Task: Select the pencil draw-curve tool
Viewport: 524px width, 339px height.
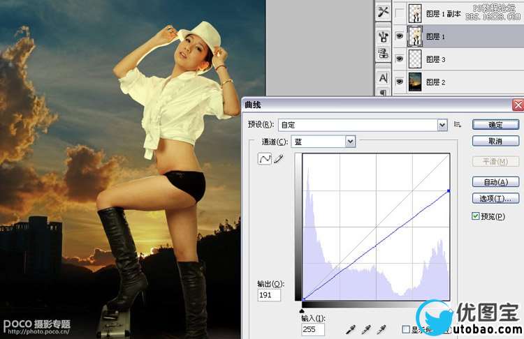Action: coord(278,159)
